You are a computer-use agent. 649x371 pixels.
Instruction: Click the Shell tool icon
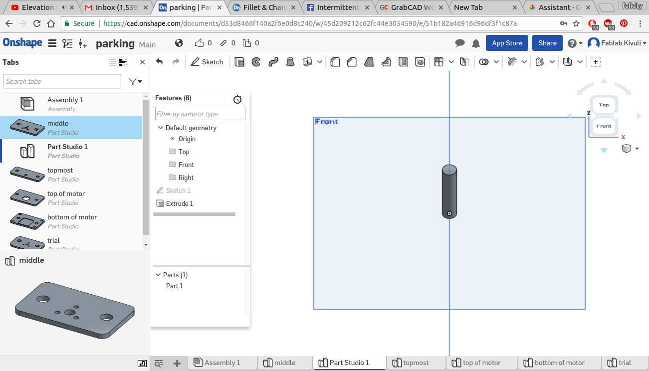(x=404, y=62)
